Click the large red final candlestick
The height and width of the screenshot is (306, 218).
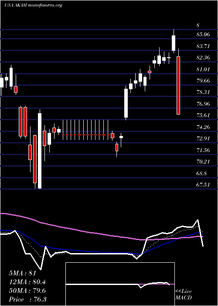click(x=178, y=85)
